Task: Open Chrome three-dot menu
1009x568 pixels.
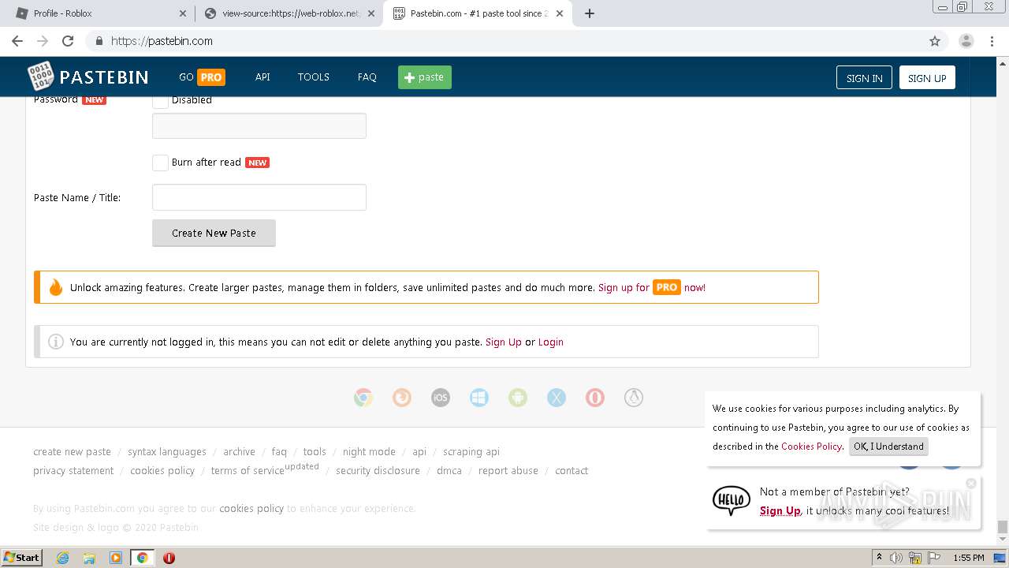Action: click(992, 41)
